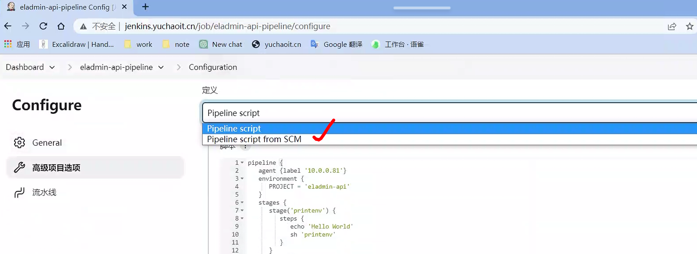697x254 pixels.
Task: Select the 高级项目选项 sidebar item
Action: [x=56, y=168]
